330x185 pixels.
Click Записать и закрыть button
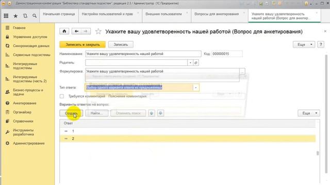(82, 45)
